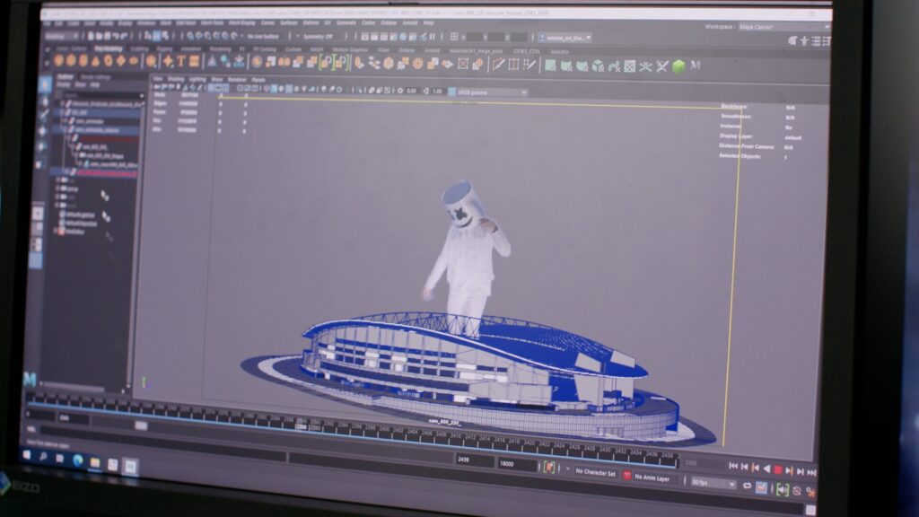Expand the sRGB gamma view transform dropdown
The height and width of the screenshot is (517, 919).
488,92
